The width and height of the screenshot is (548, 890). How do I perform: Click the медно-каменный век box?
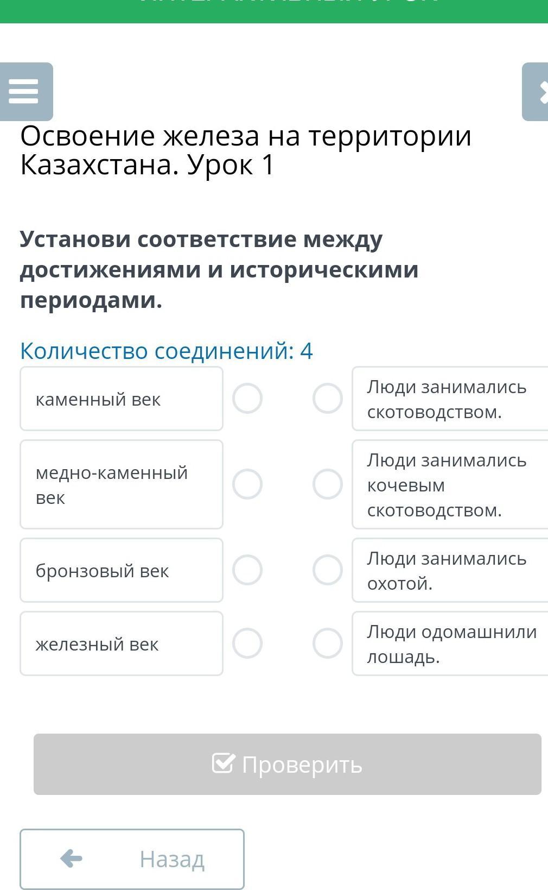[x=122, y=484]
